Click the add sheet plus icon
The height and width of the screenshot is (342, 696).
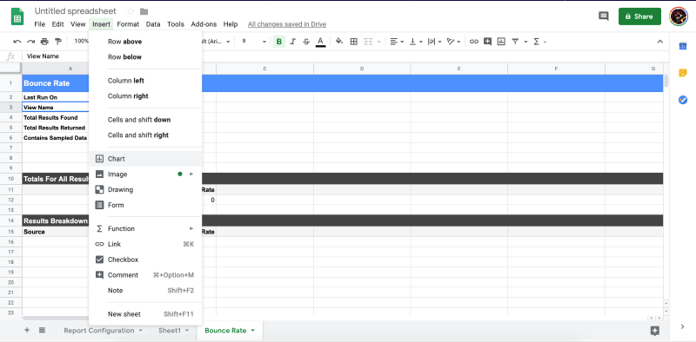pyautogui.click(x=27, y=330)
